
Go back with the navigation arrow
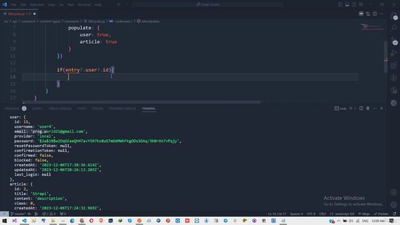coord(119,4)
